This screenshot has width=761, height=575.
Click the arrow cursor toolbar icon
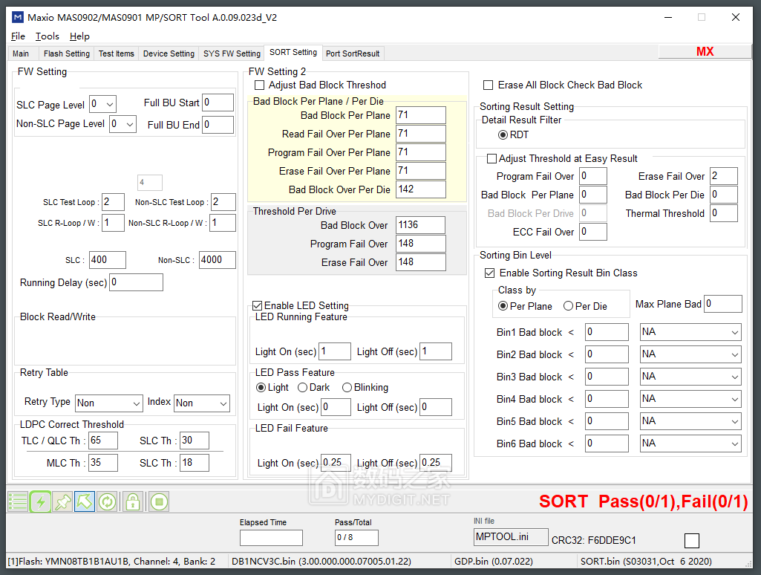pyautogui.click(x=85, y=501)
